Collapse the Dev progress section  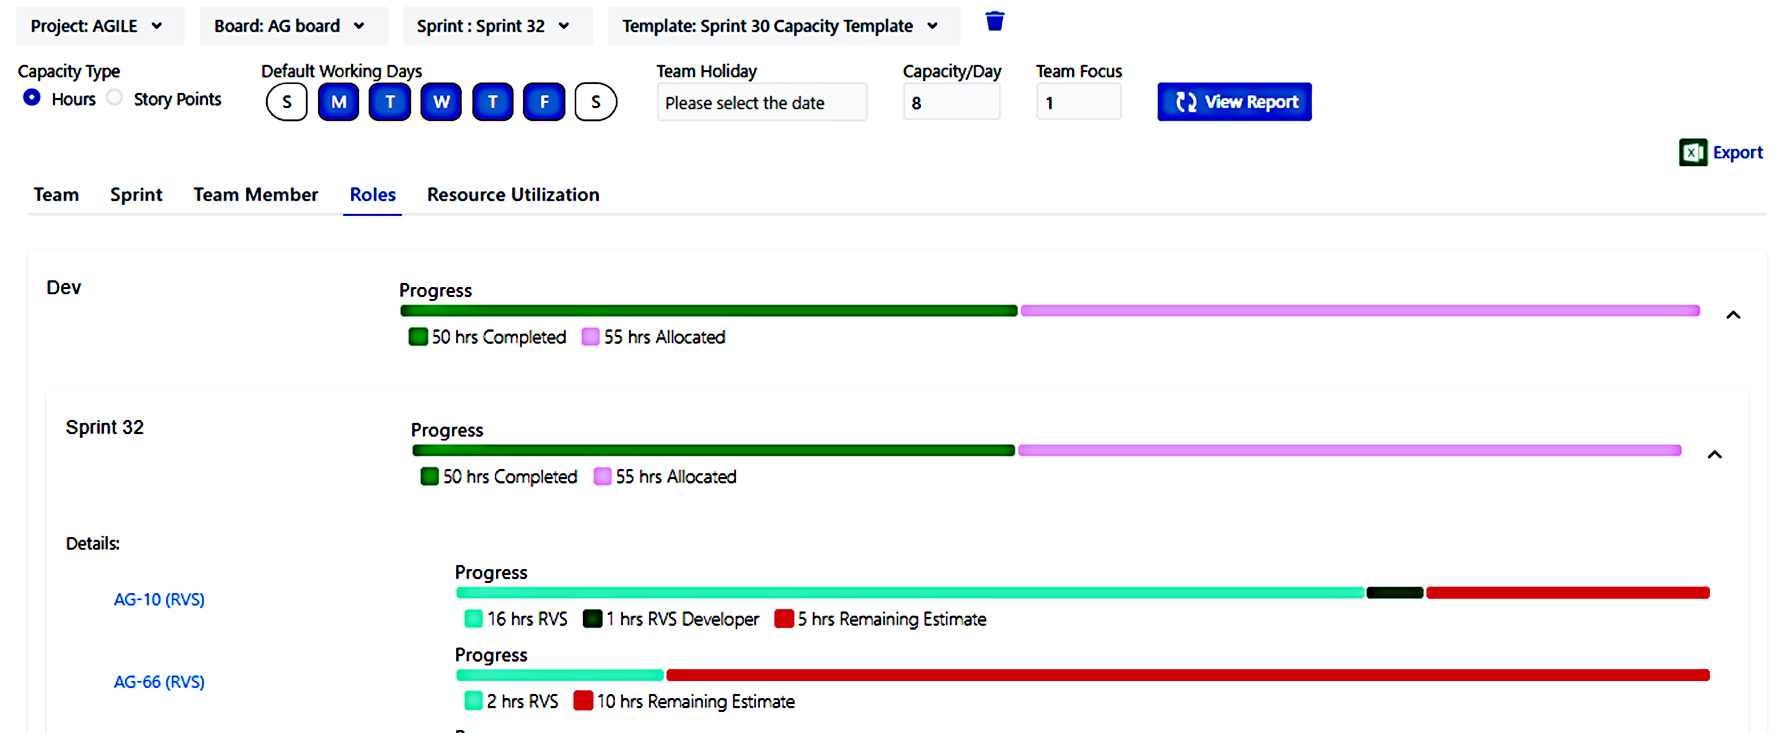click(1734, 315)
